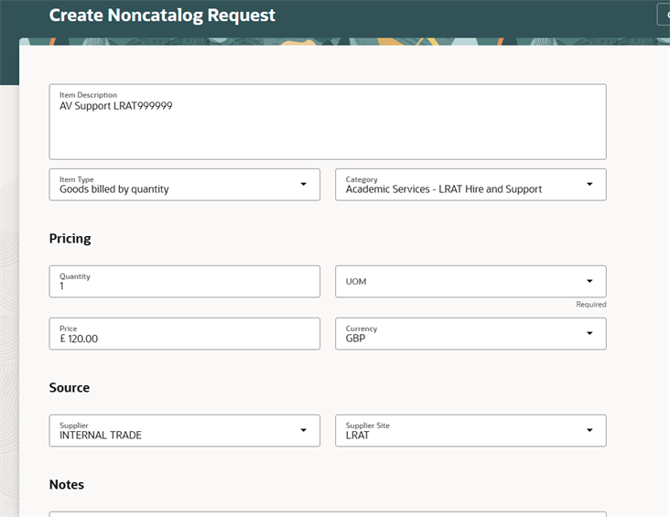
Task: Click the Pricing section heading
Action: coord(70,239)
